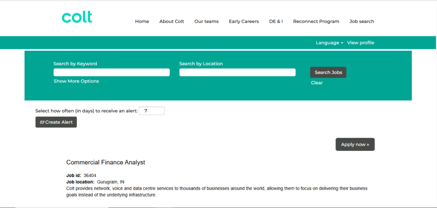Image resolution: width=437 pixels, height=208 pixels.
Task: Click the 'Select how often' alert label
Action: (86, 111)
